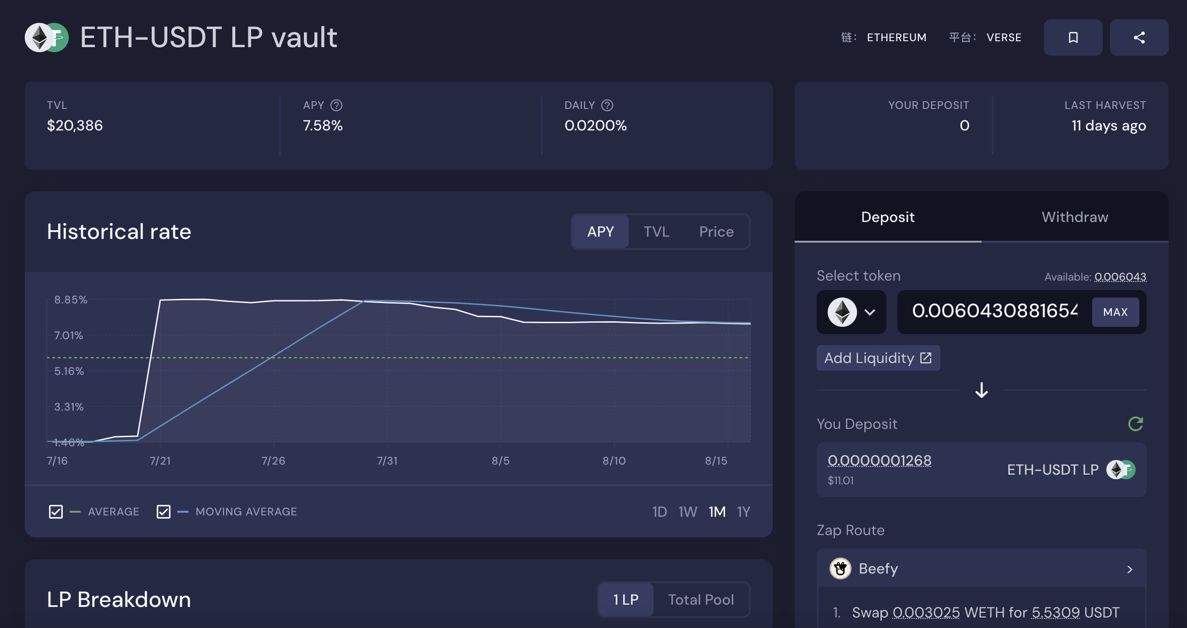1187x628 pixels.
Task: Click the APY help question-mark icon
Action: (336, 105)
